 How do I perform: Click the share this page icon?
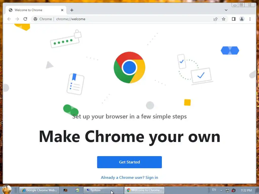(215, 19)
